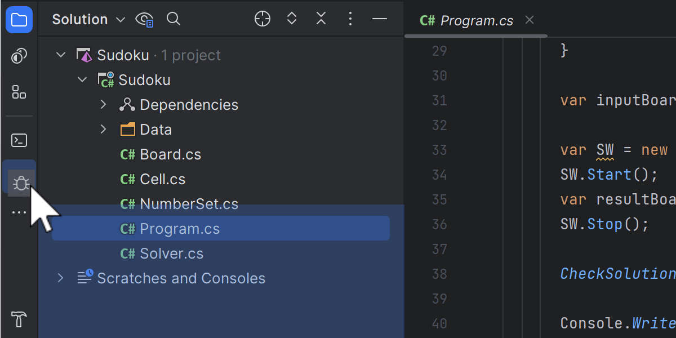Search in the Solution explorer

174,19
